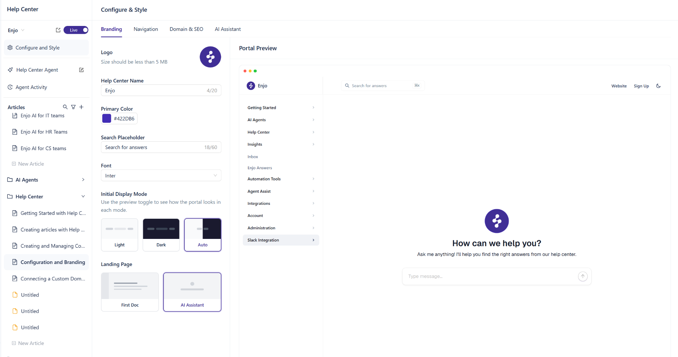Switch to the Domain & SEO tab
This screenshot has height=357, width=678.
(186, 29)
